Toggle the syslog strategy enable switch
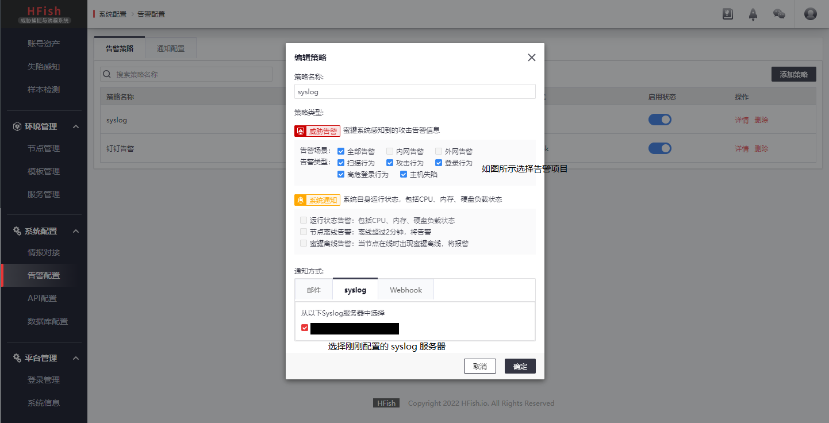The height and width of the screenshot is (423, 829). (x=660, y=120)
